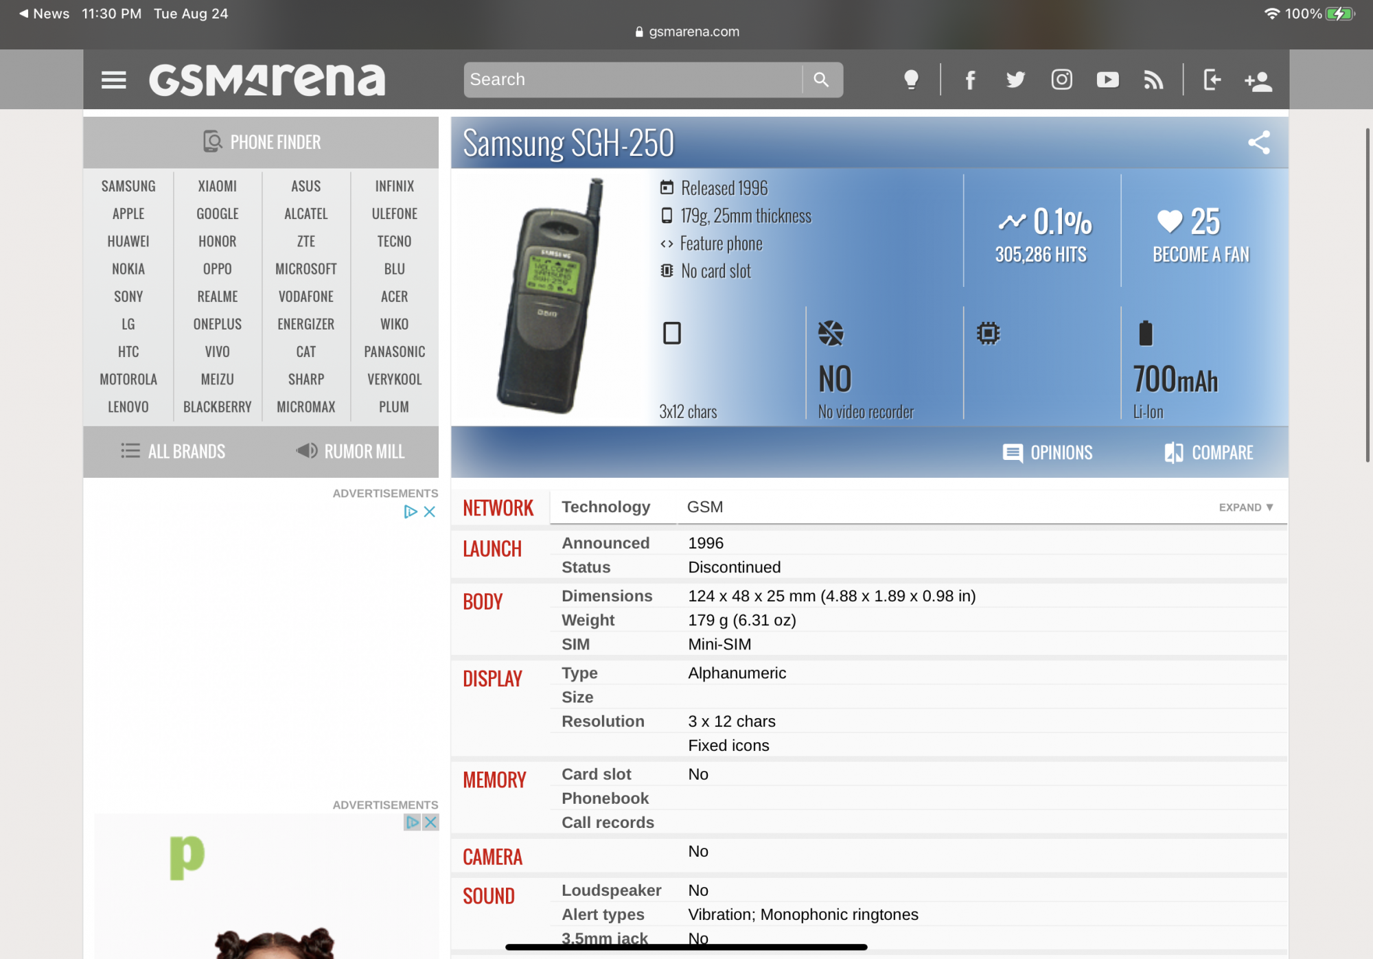Viewport: 1373px width, 959px height.
Task: Close the upper advertisement
Action: pyautogui.click(x=430, y=511)
